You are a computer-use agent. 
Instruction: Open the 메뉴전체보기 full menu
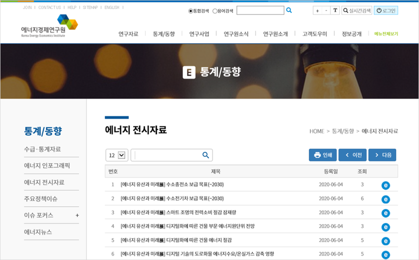click(x=386, y=34)
